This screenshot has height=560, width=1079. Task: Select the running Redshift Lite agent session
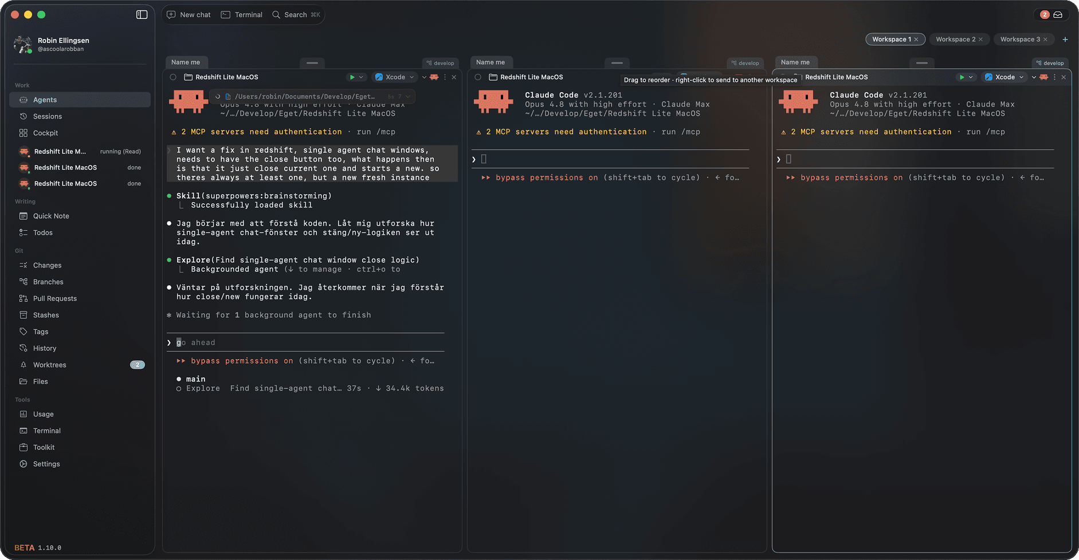(80, 152)
